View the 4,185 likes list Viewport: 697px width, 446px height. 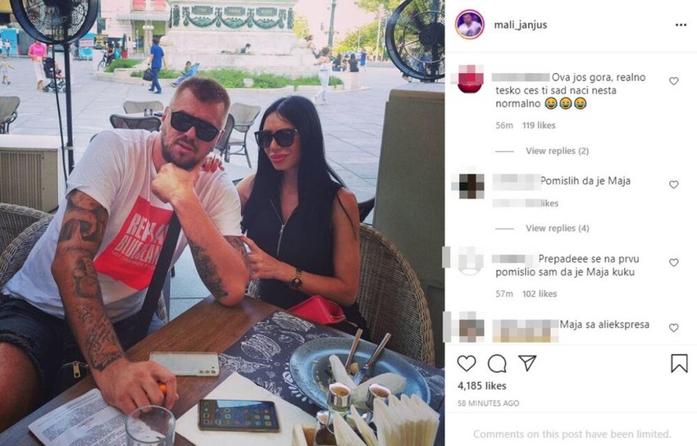pos(482,386)
